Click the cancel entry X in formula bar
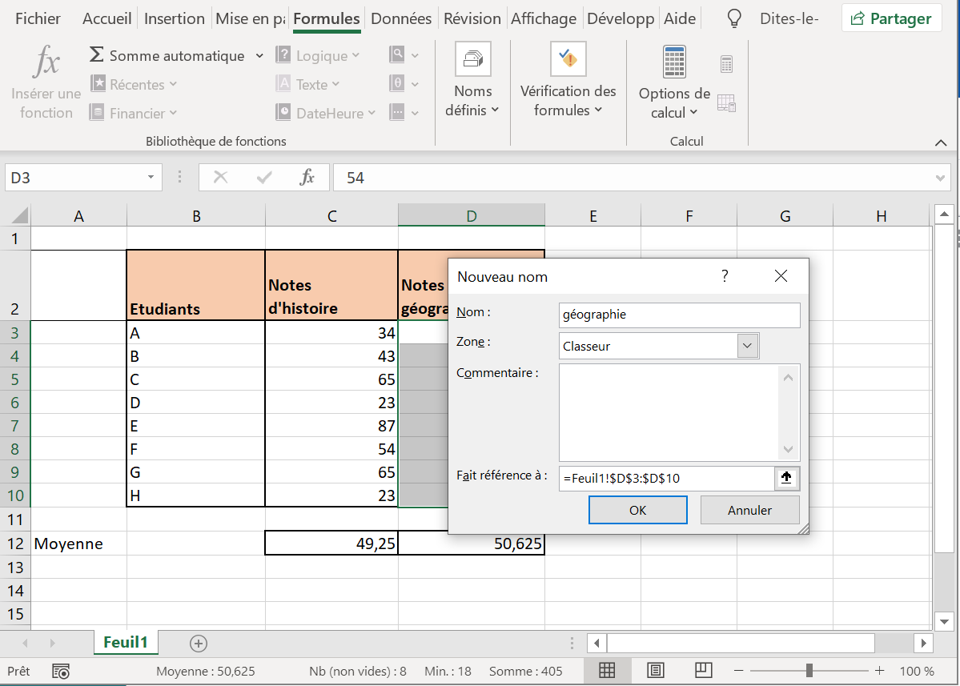The height and width of the screenshot is (686, 960). coord(220,178)
